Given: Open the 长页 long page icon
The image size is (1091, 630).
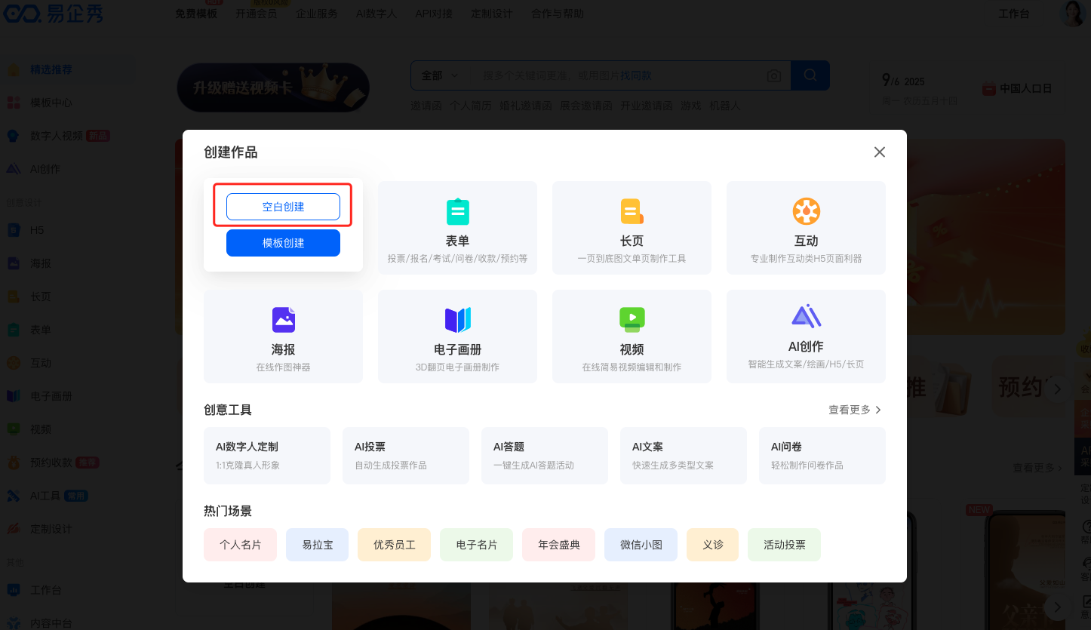Looking at the screenshot, I should [632, 212].
